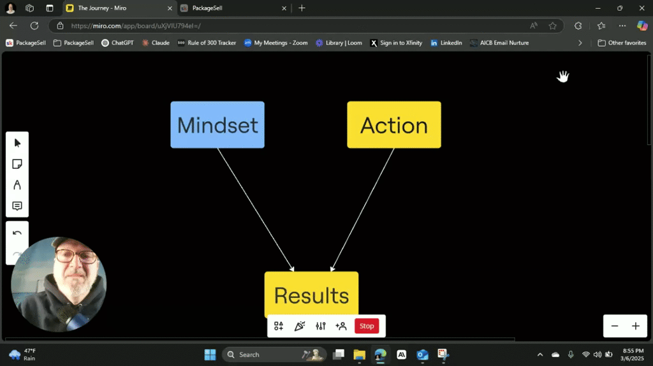Show hidden system tray icons chevron
Screen dimensions: 653x366
coord(540,355)
